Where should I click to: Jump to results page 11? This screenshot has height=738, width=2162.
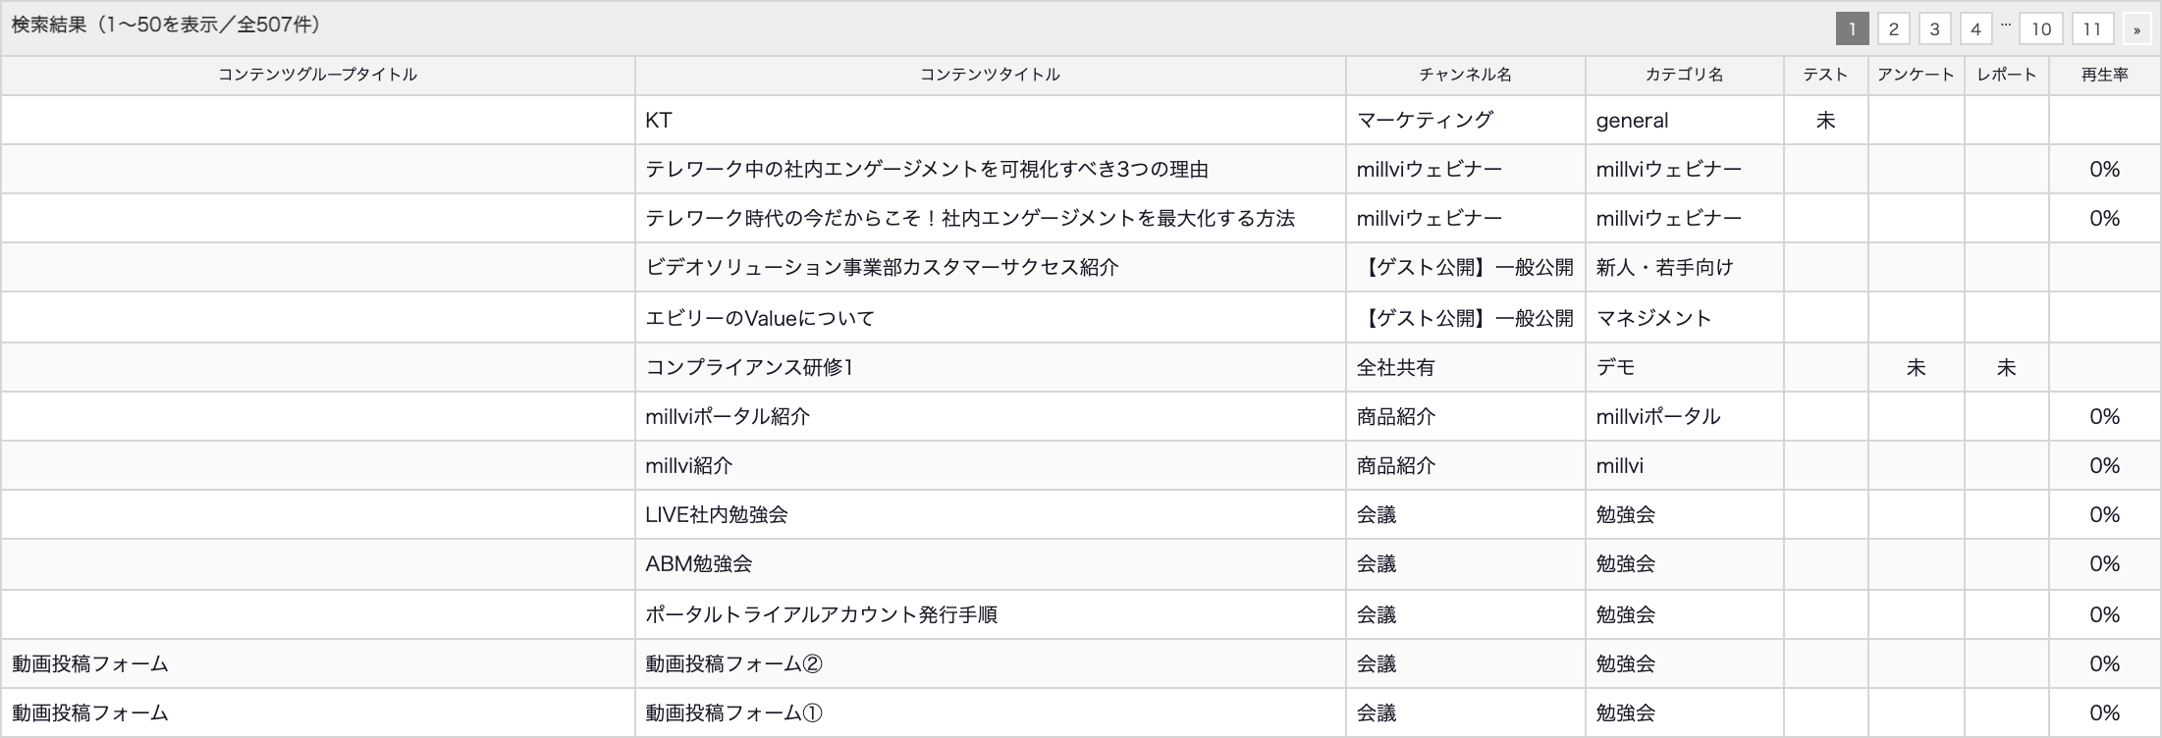[2092, 28]
